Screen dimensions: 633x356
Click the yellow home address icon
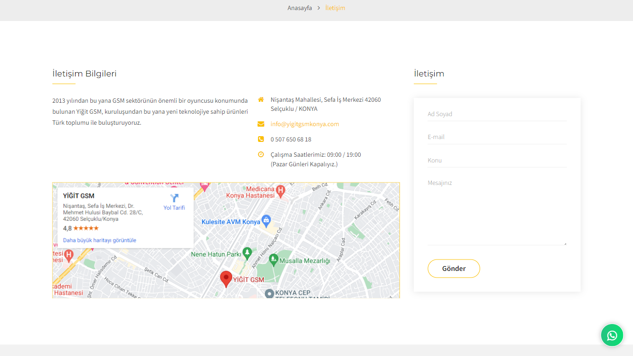261,100
